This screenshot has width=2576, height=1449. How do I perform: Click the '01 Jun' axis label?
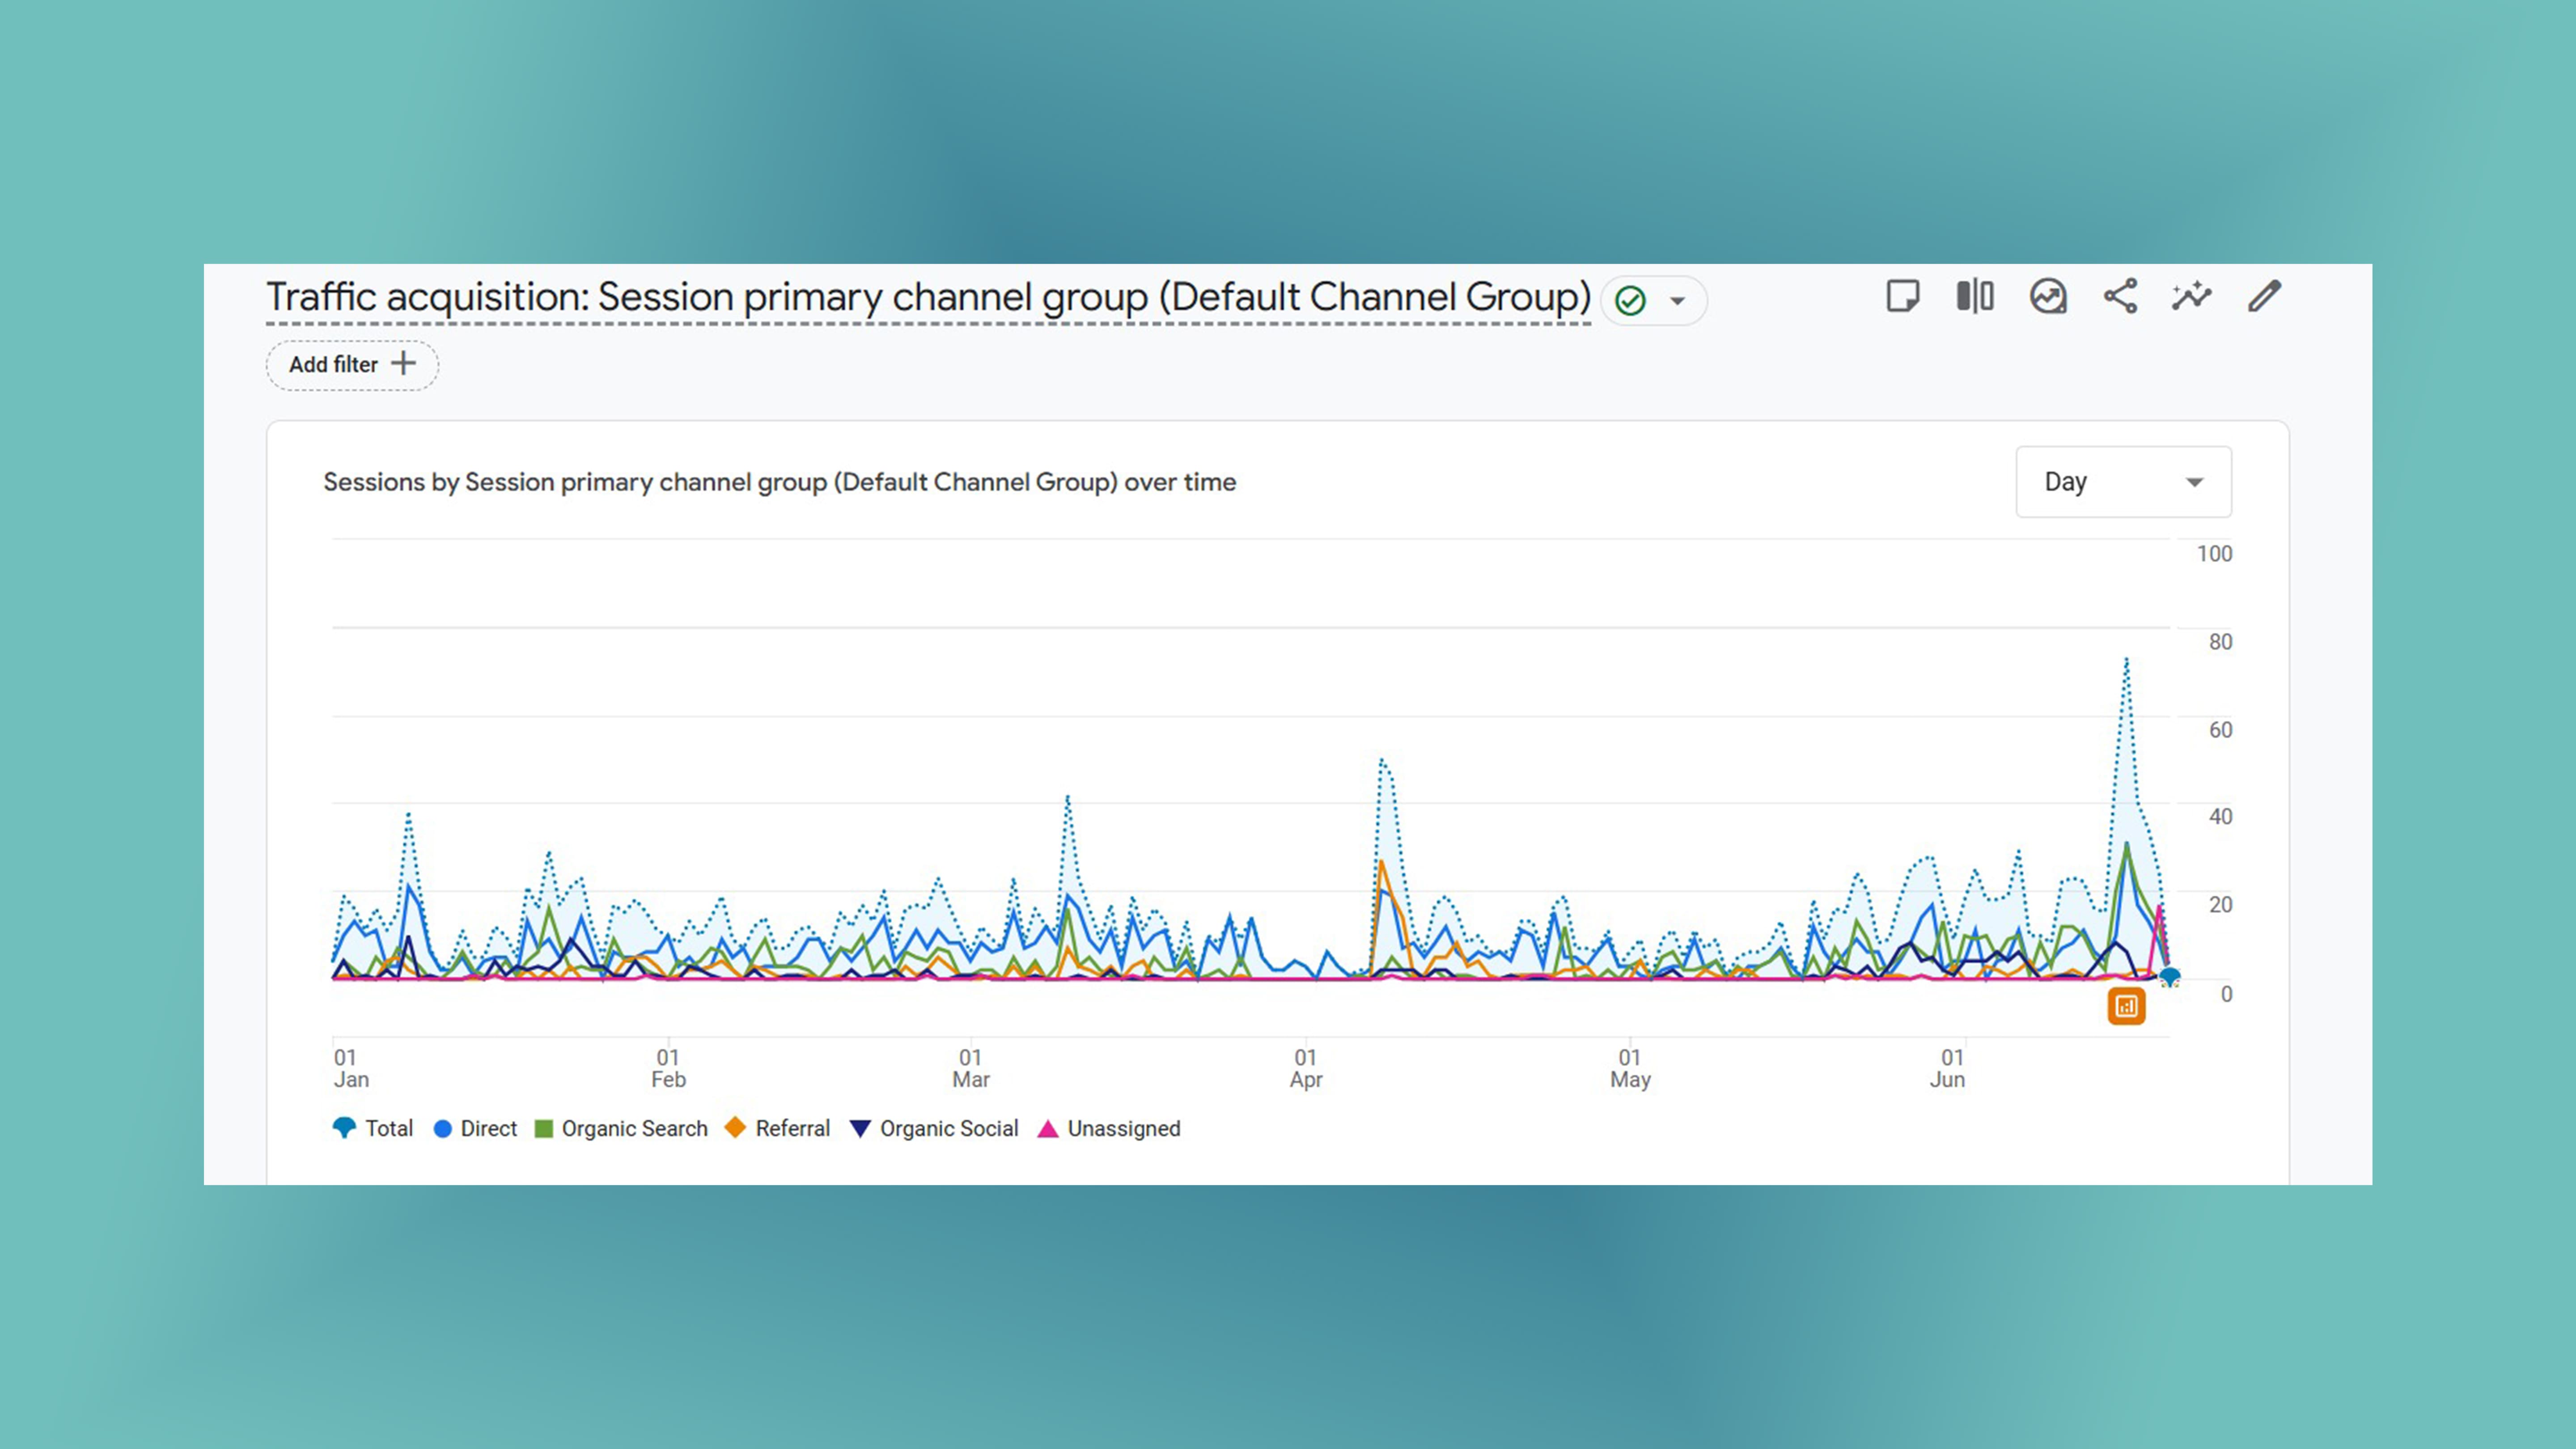pyautogui.click(x=1948, y=1068)
